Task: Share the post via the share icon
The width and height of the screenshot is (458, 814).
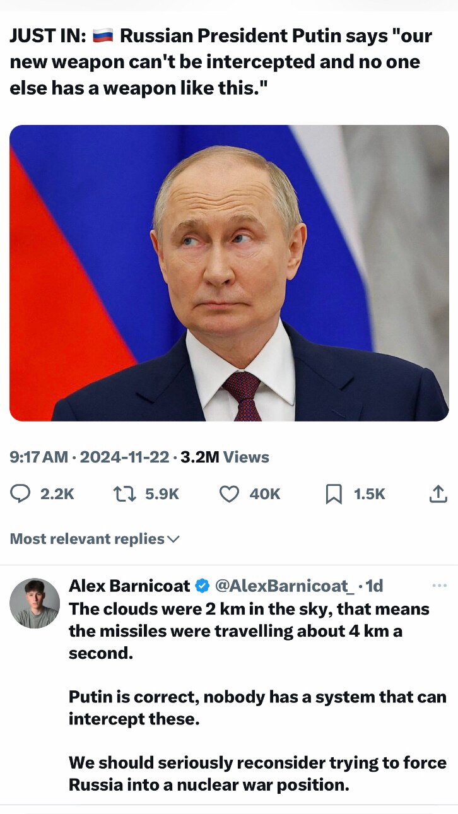Action: (437, 494)
